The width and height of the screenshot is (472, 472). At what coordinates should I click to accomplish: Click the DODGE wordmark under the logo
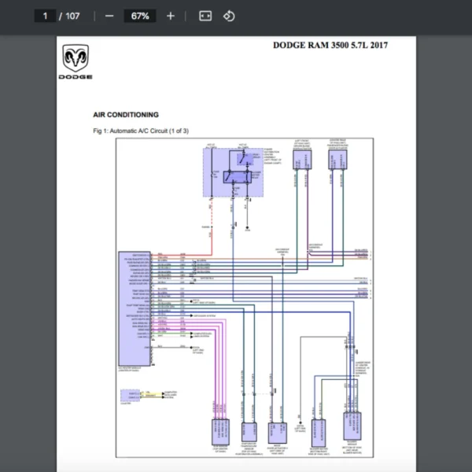click(76, 77)
